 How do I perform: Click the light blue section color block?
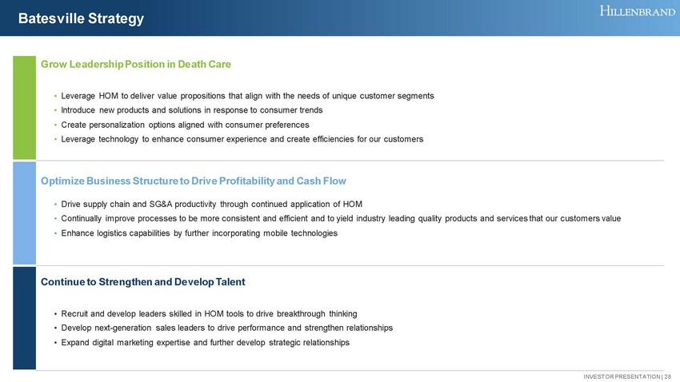tap(25, 213)
